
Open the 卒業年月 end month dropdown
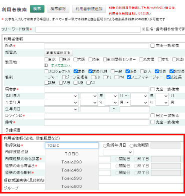(x=162, y=103)
